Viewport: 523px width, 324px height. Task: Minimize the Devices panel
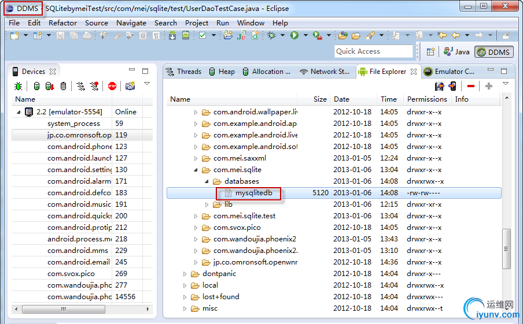point(132,70)
